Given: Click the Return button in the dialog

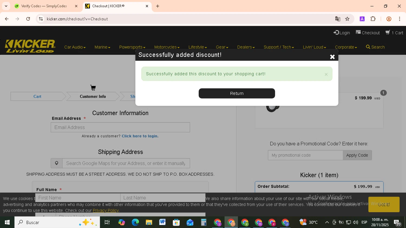Looking at the screenshot, I should (237, 93).
